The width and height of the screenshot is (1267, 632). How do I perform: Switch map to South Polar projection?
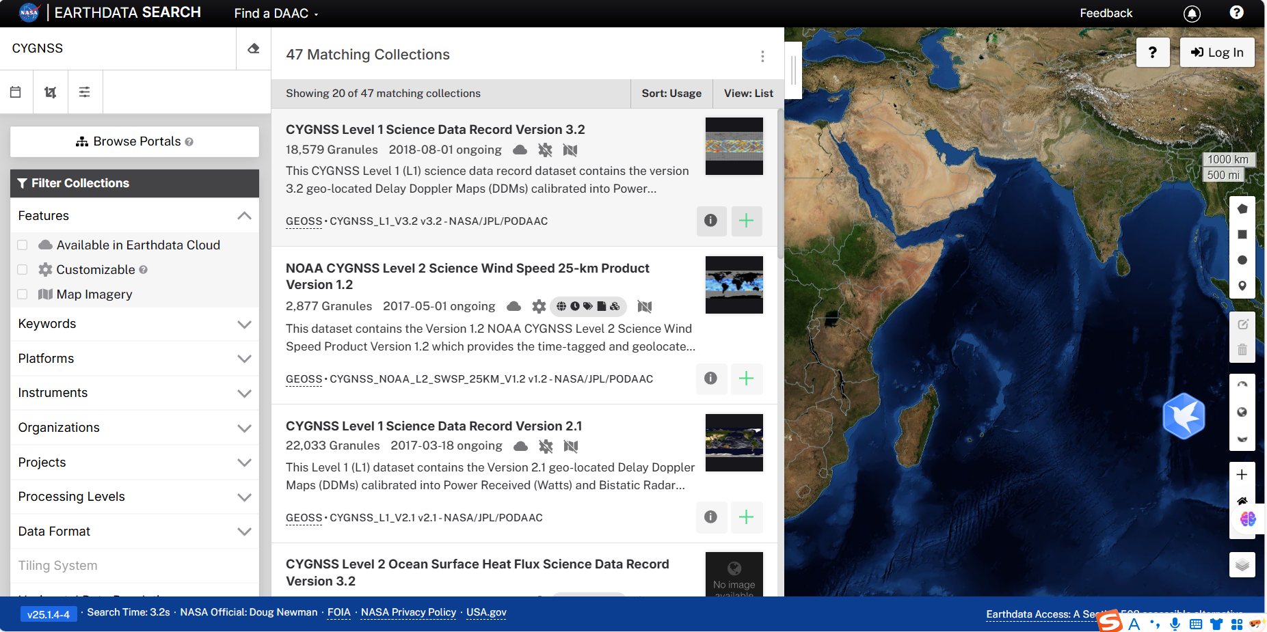click(x=1242, y=438)
